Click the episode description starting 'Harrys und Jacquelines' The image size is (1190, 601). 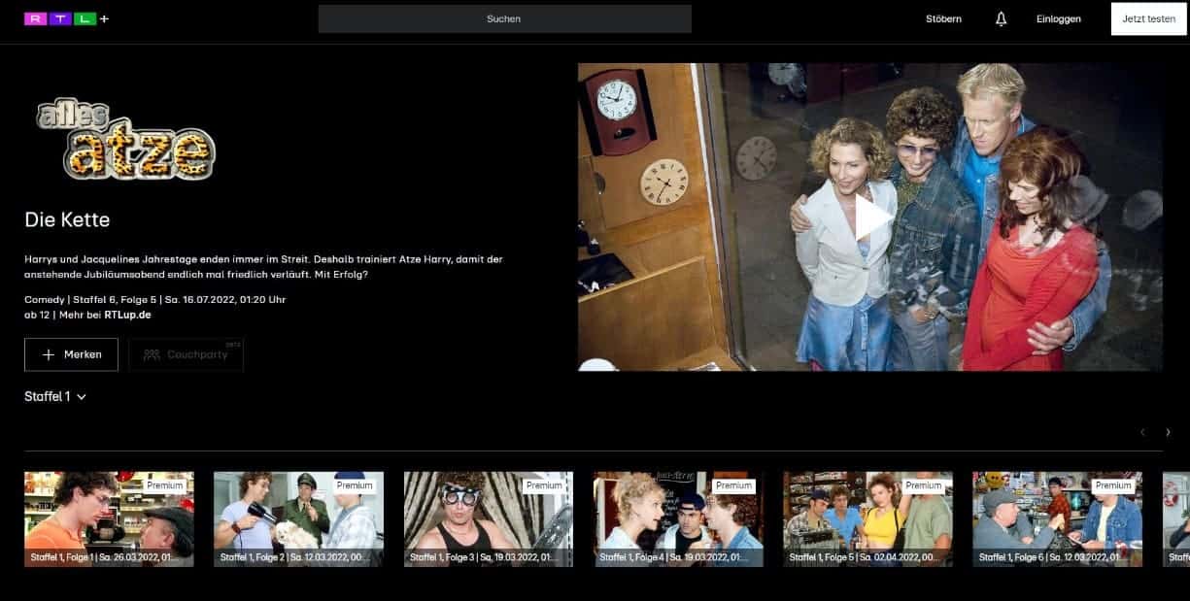[x=263, y=267]
